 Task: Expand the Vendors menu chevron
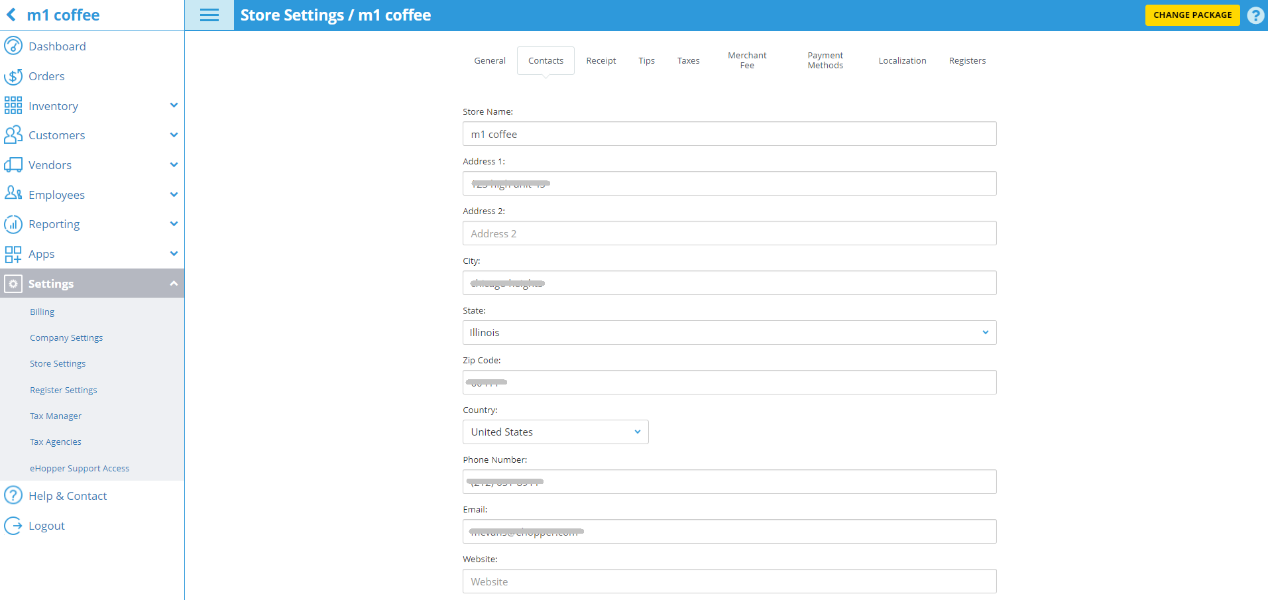[174, 165]
